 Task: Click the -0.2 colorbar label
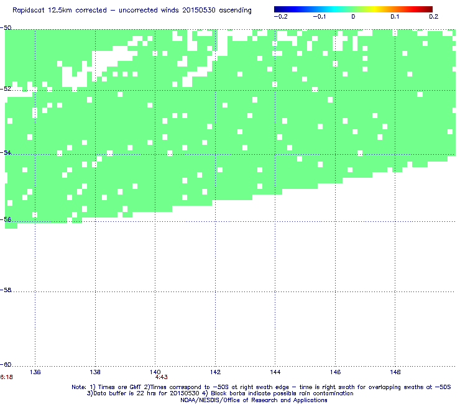coord(280,17)
